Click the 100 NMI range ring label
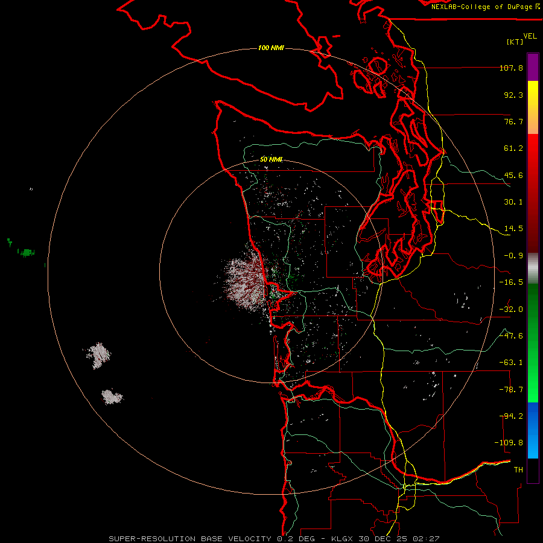Screen dimensions: 543x543 (x=271, y=48)
